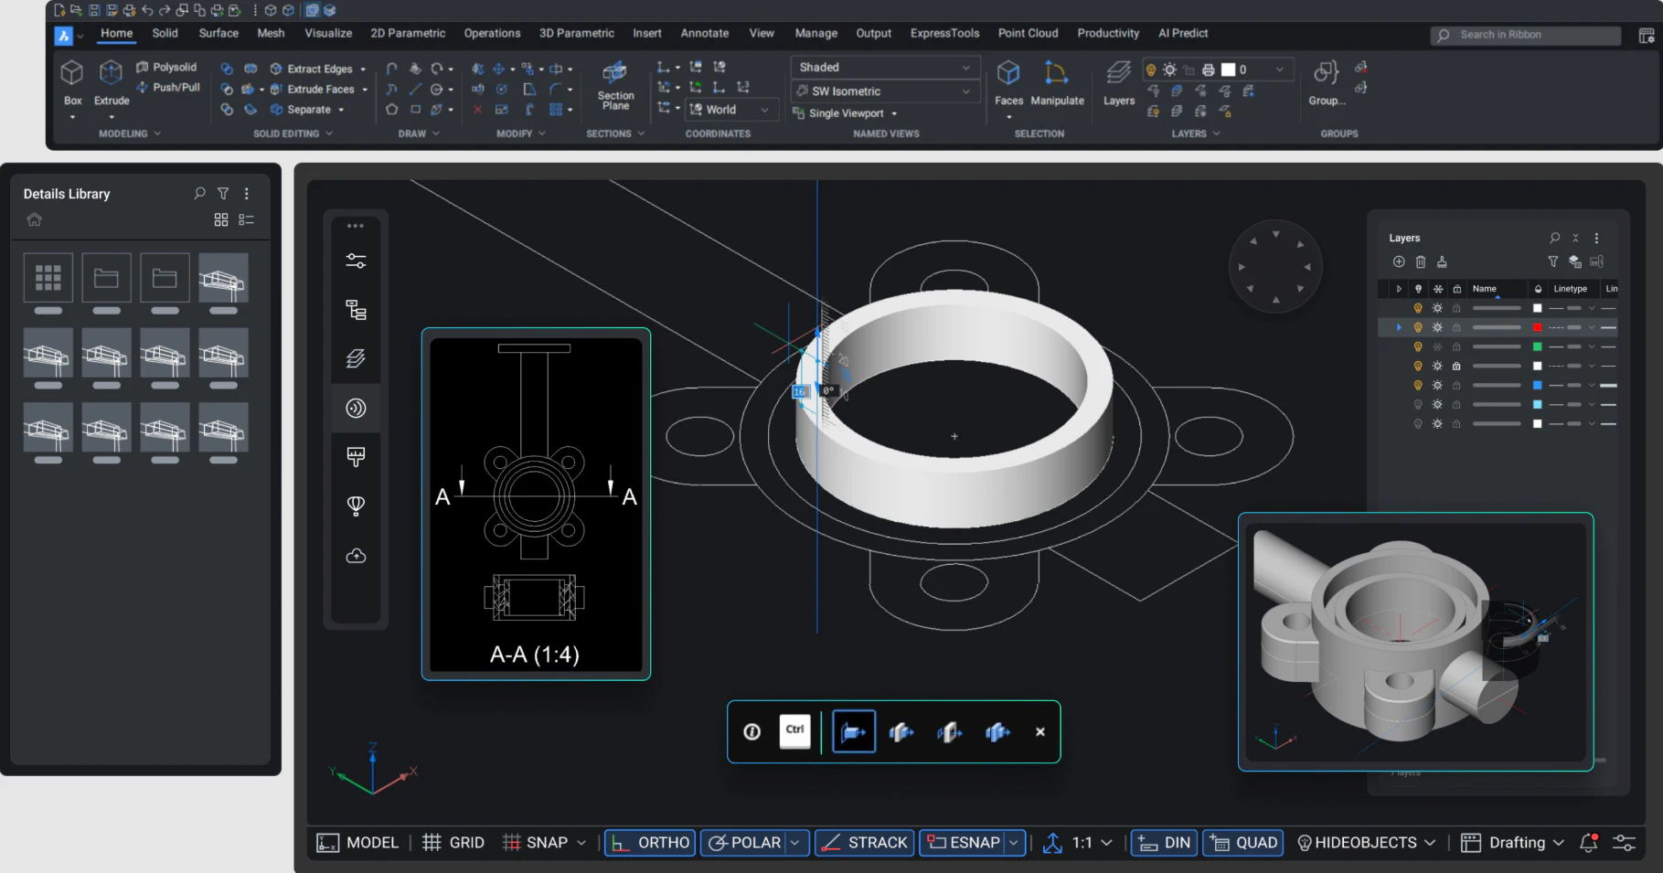
Task: Open the Shaded visual style dropdown
Action: click(x=884, y=68)
